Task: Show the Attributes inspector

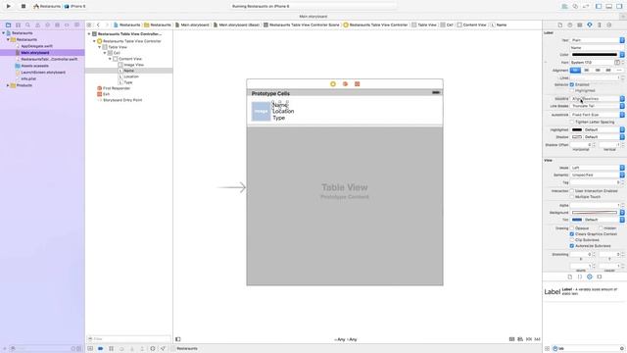Action: click(x=590, y=25)
